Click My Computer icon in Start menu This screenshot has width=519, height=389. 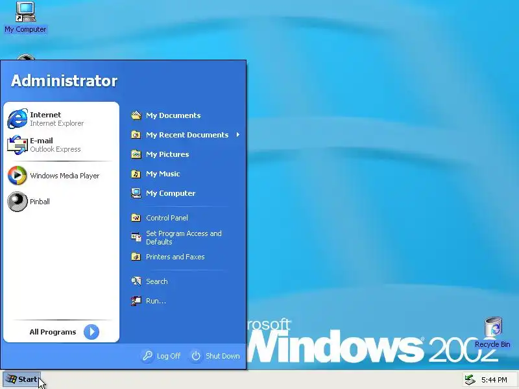tap(136, 193)
